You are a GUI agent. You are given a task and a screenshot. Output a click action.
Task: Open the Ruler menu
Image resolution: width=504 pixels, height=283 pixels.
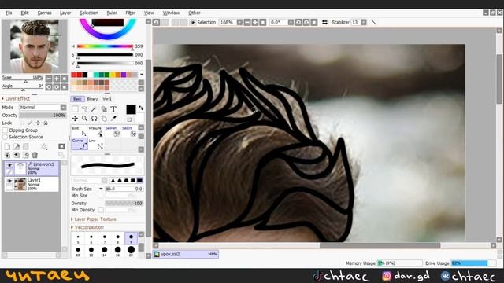112,13
